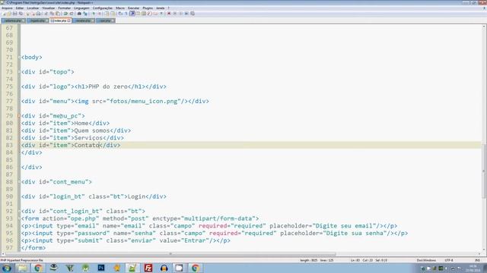Viewport: 487px width, 273px height.
Task: Open the Janela menu
Action: point(161,8)
